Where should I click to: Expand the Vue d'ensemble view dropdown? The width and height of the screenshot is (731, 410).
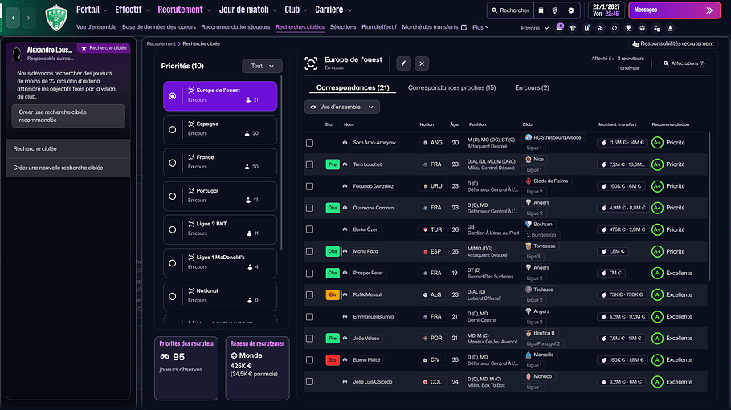342,107
